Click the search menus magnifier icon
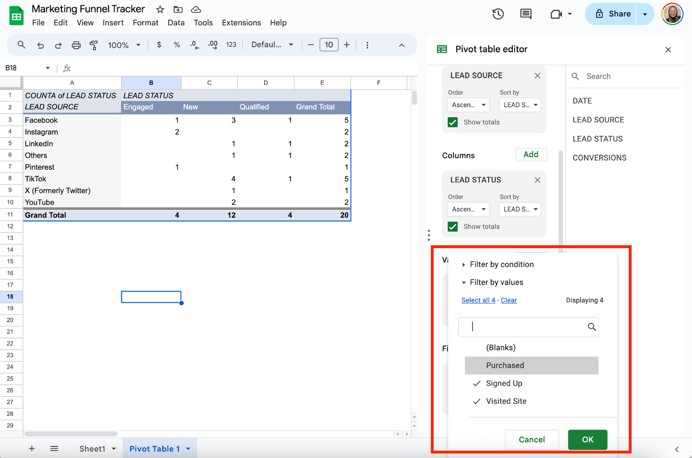 tap(21, 44)
